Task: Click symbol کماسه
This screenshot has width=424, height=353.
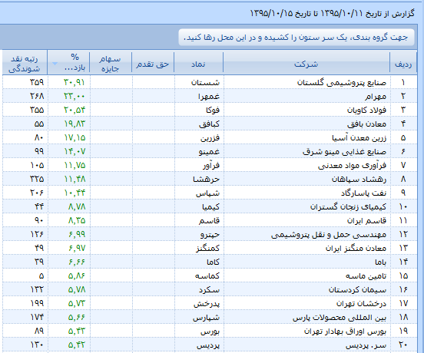Action: pos(207,276)
